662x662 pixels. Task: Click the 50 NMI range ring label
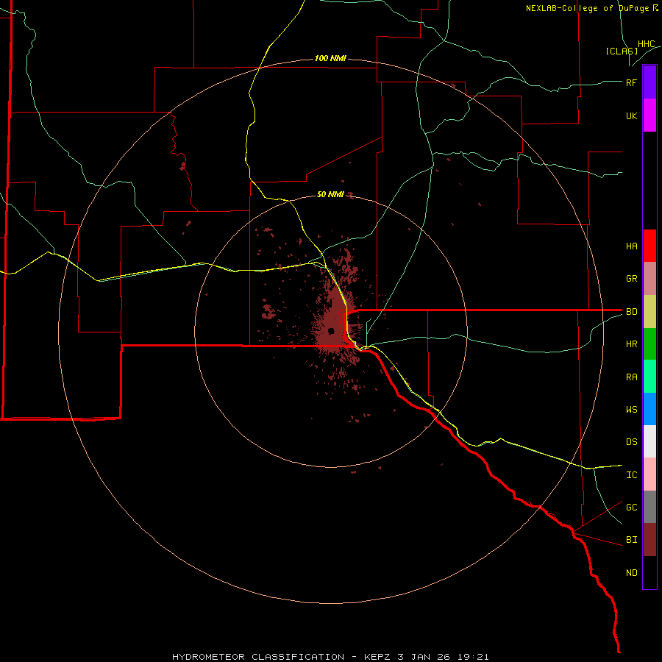[x=330, y=194]
